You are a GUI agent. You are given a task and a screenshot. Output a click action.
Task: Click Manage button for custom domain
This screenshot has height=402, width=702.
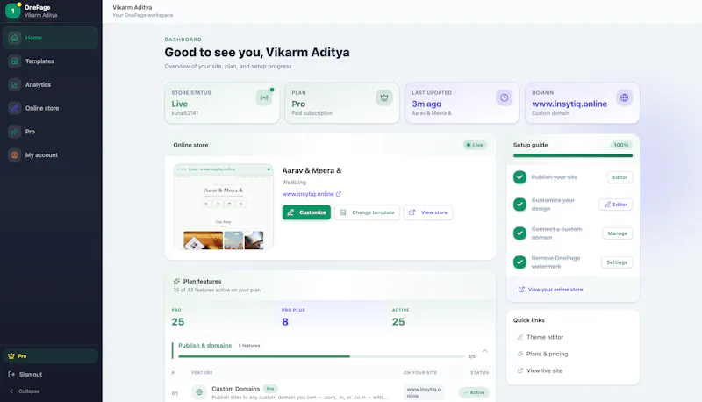(x=618, y=233)
